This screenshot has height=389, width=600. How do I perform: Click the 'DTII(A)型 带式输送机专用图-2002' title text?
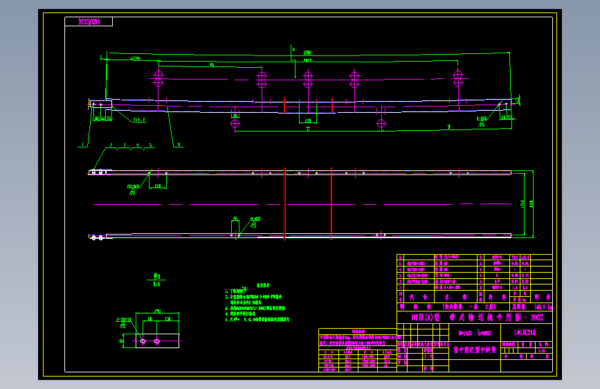[478, 318]
